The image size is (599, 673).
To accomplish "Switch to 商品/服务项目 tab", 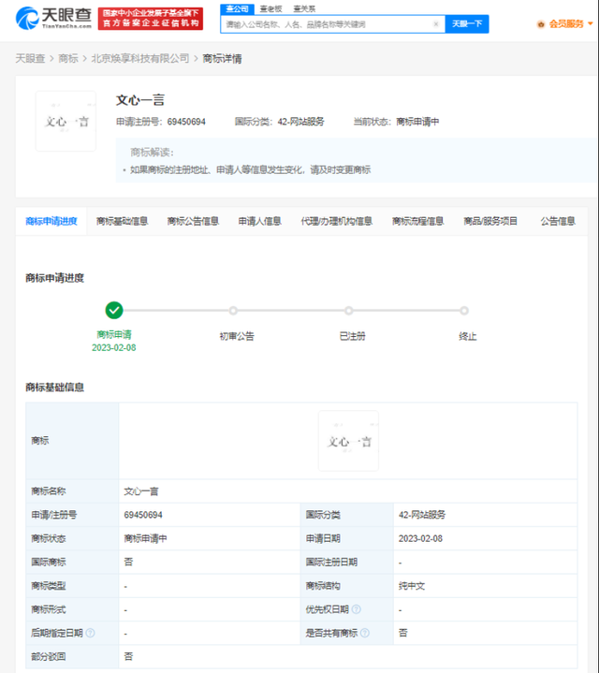I will pos(490,221).
